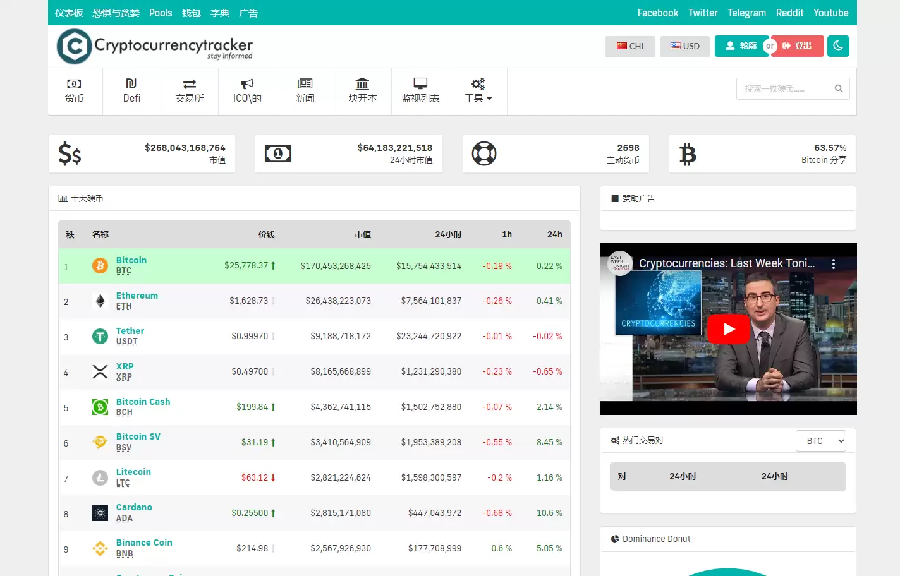This screenshot has width=900, height=576.
Task: Open the 监视列表 watchlist nav icon
Action: click(x=420, y=83)
